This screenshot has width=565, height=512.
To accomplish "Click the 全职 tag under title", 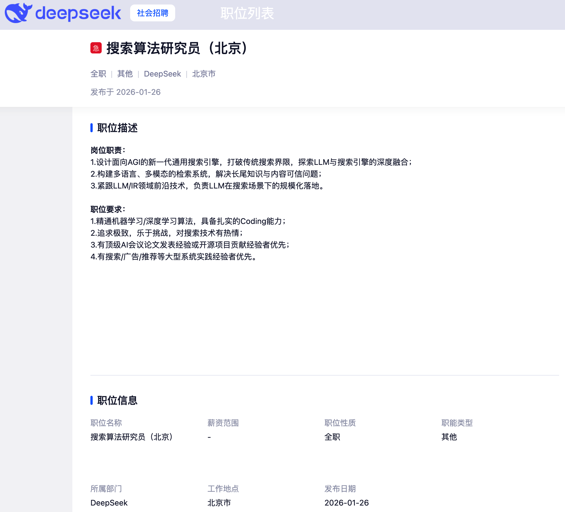I will (98, 74).
